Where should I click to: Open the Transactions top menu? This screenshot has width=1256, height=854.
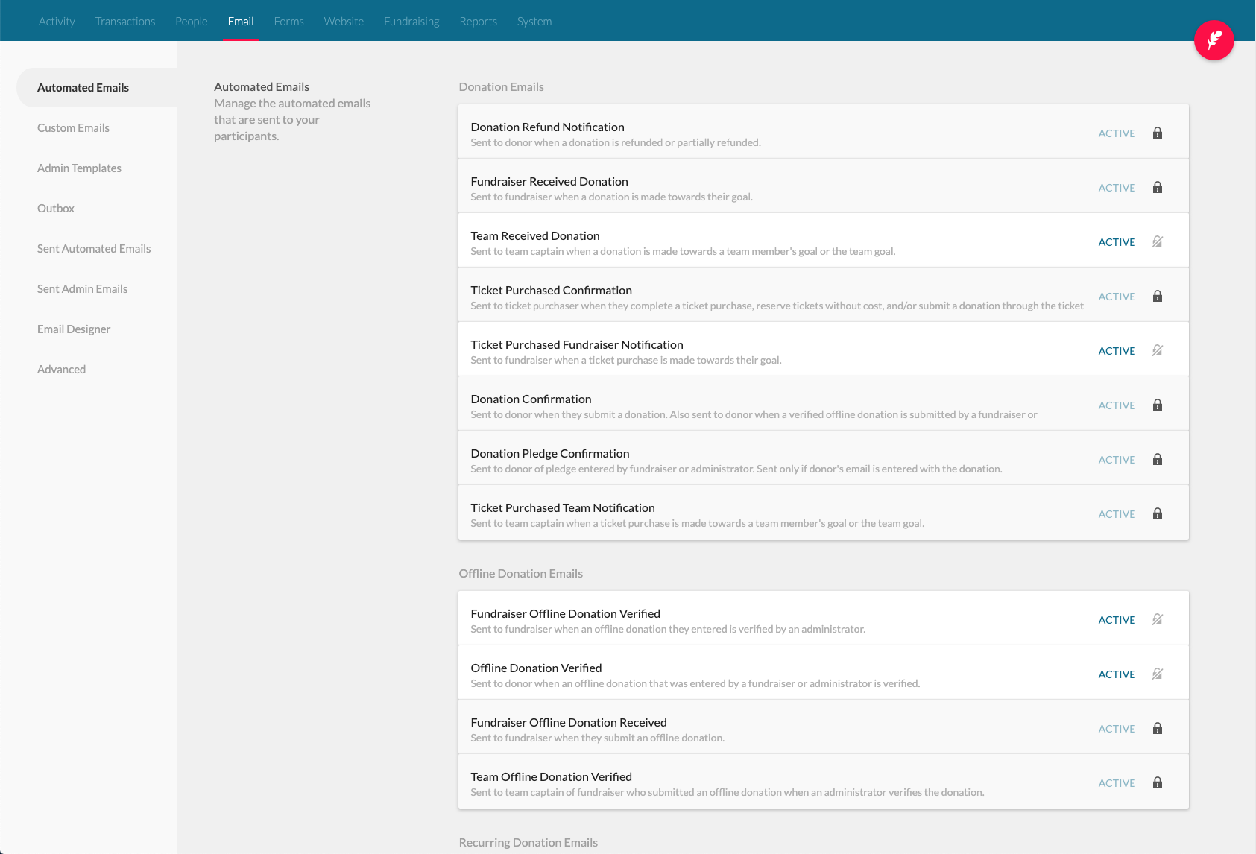(125, 22)
